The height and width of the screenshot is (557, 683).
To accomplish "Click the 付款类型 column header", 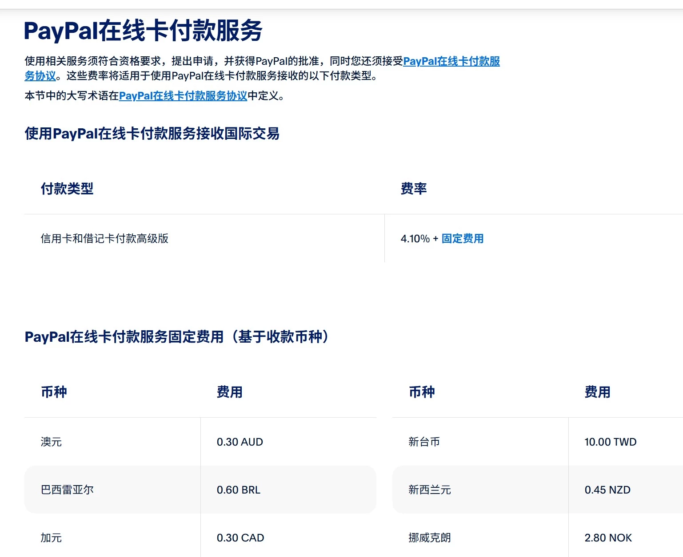I will [x=67, y=189].
